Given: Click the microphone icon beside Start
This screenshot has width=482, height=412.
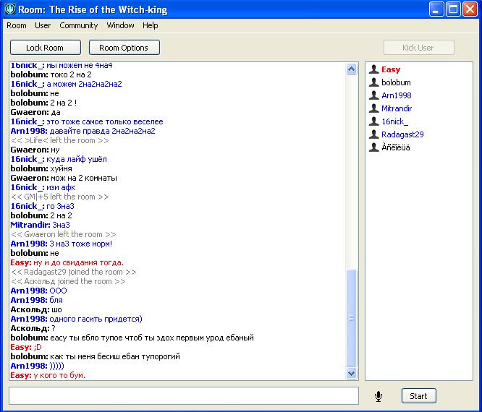Looking at the screenshot, I should pyautogui.click(x=379, y=396).
